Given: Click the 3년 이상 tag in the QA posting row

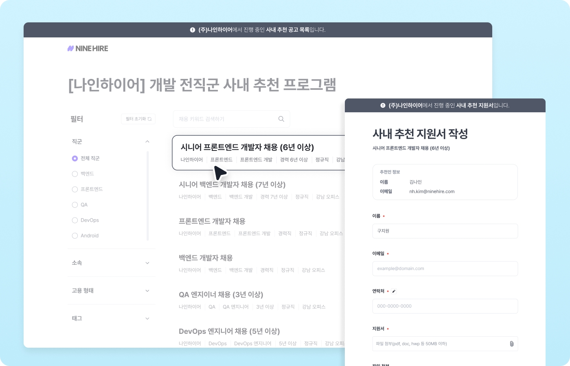Looking at the screenshot, I should 265,307.
